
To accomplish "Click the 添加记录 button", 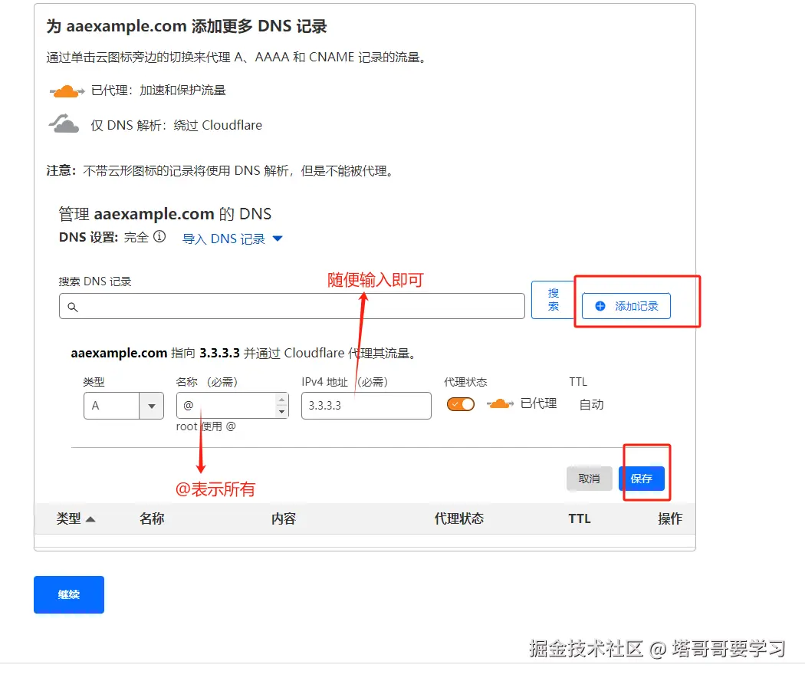I will [x=626, y=306].
